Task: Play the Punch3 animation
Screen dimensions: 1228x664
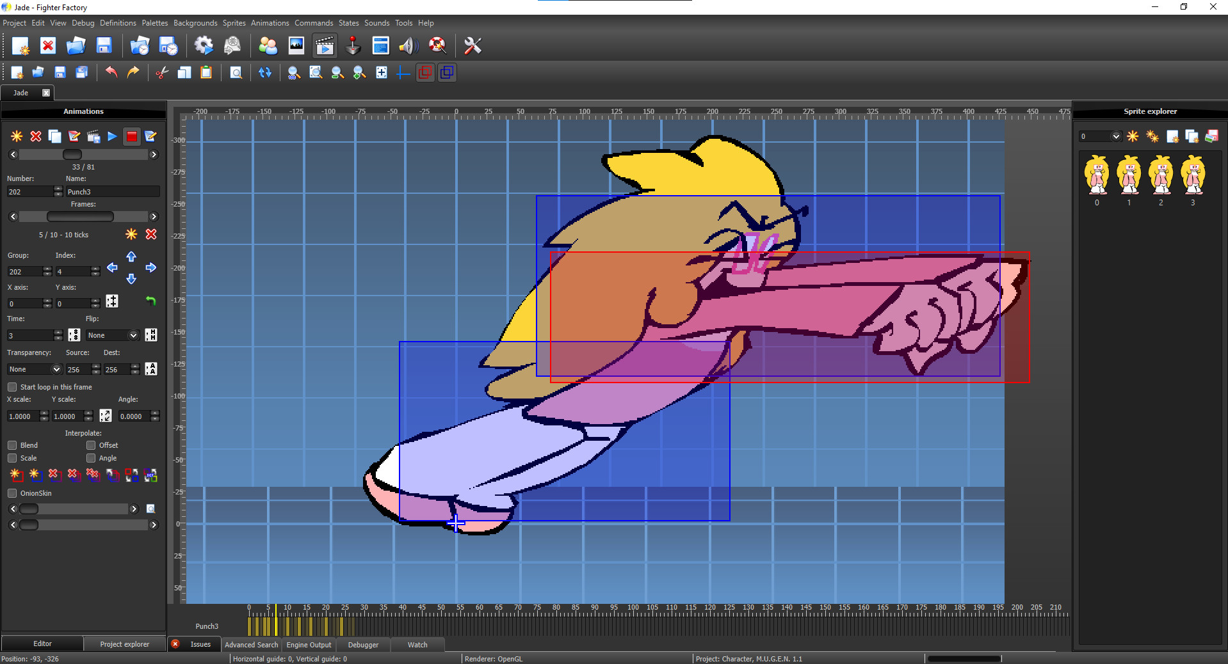Action: [x=111, y=136]
